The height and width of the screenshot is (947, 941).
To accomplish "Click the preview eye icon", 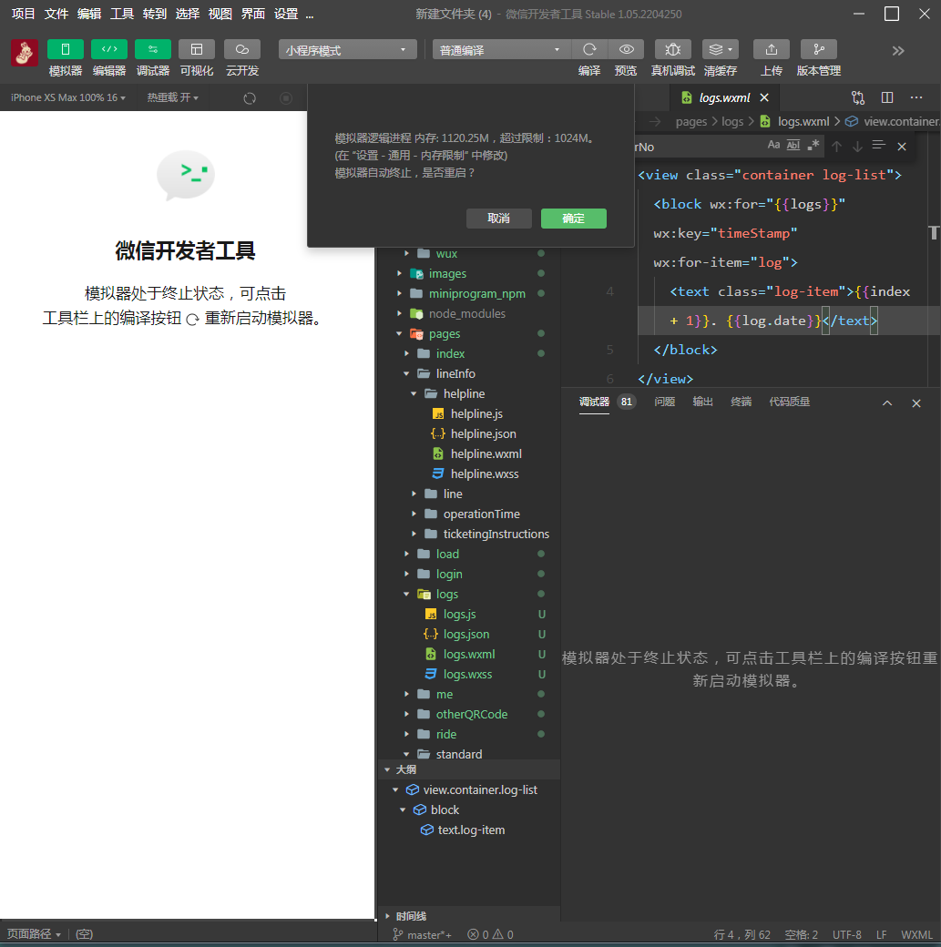I will click(626, 49).
